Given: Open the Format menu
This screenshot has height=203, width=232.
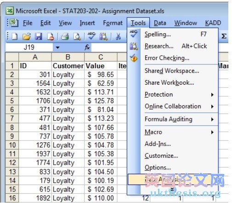Looking at the screenshot, I should pyautogui.click(x=113, y=23).
